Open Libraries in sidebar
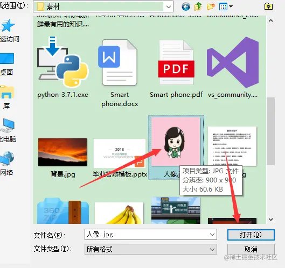The image size is (285, 268). (7, 97)
